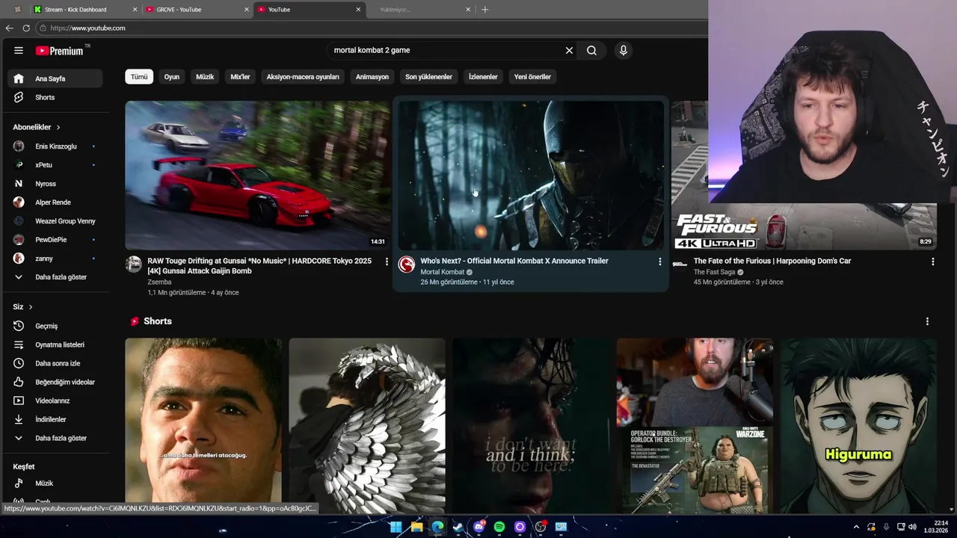Open The Fast Saga channel name
The height and width of the screenshot is (538, 957).
tap(714, 272)
